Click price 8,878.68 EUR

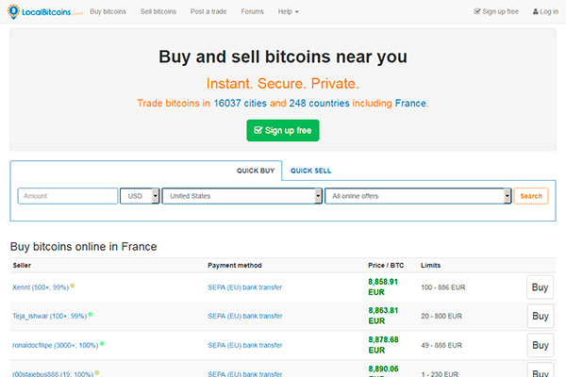click(x=383, y=345)
